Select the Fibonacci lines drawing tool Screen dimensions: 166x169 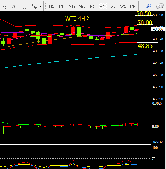(x=3, y=6)
